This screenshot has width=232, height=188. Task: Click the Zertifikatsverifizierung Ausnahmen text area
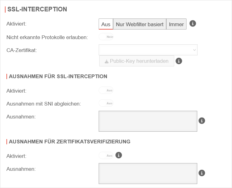[148, 174]
